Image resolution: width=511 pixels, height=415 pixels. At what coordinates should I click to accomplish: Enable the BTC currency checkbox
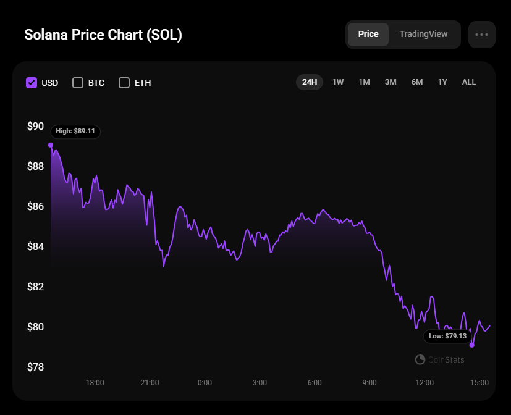pyautogui.click(x=78, y=83)
